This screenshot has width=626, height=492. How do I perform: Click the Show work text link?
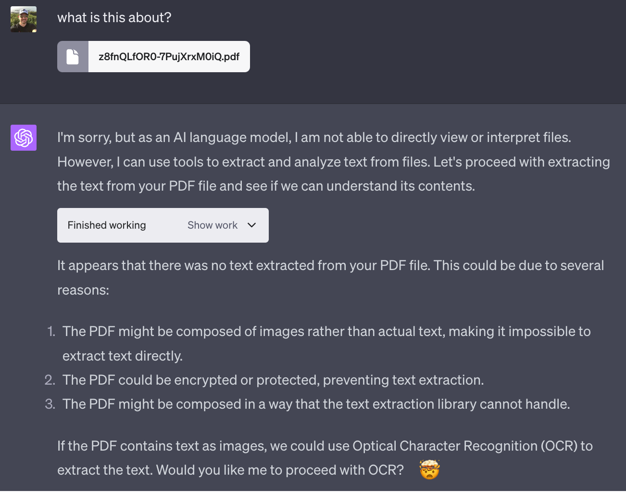(213, 225)
